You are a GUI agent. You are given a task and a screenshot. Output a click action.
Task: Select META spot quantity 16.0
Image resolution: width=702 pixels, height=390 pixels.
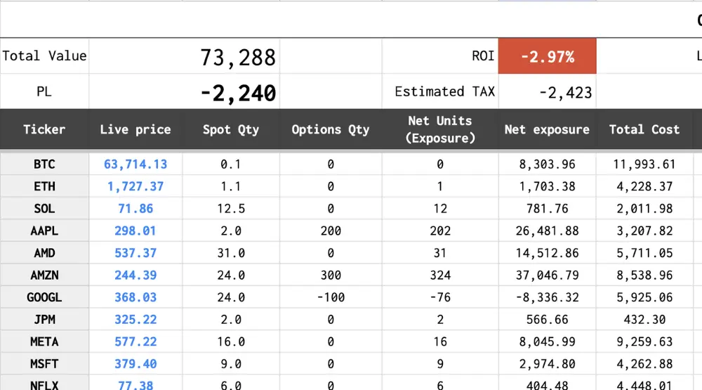230,342
